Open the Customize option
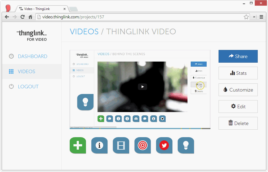Image resolution: width=268 pixels, height=172 pixels. point(238,90)
